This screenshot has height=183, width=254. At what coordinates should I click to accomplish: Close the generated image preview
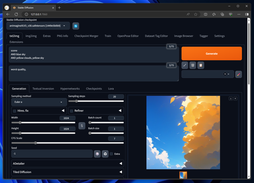[x=235, y=99]
